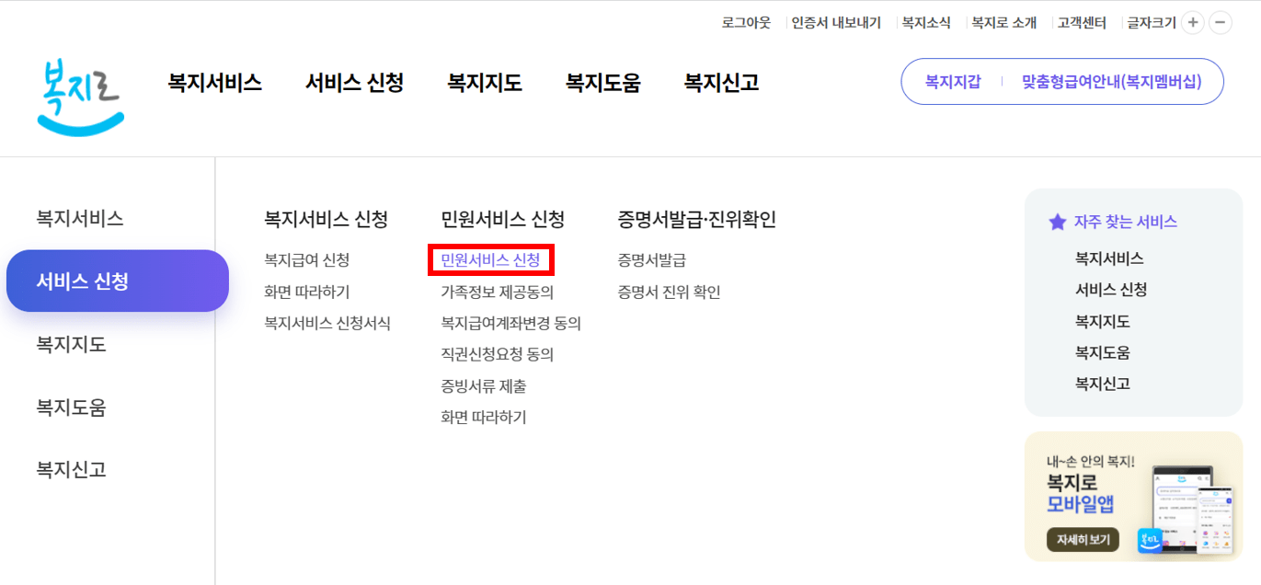Click the 복지로 모바일앱 banner image
Screen dimensions: 1261x585
[1133, 497]
